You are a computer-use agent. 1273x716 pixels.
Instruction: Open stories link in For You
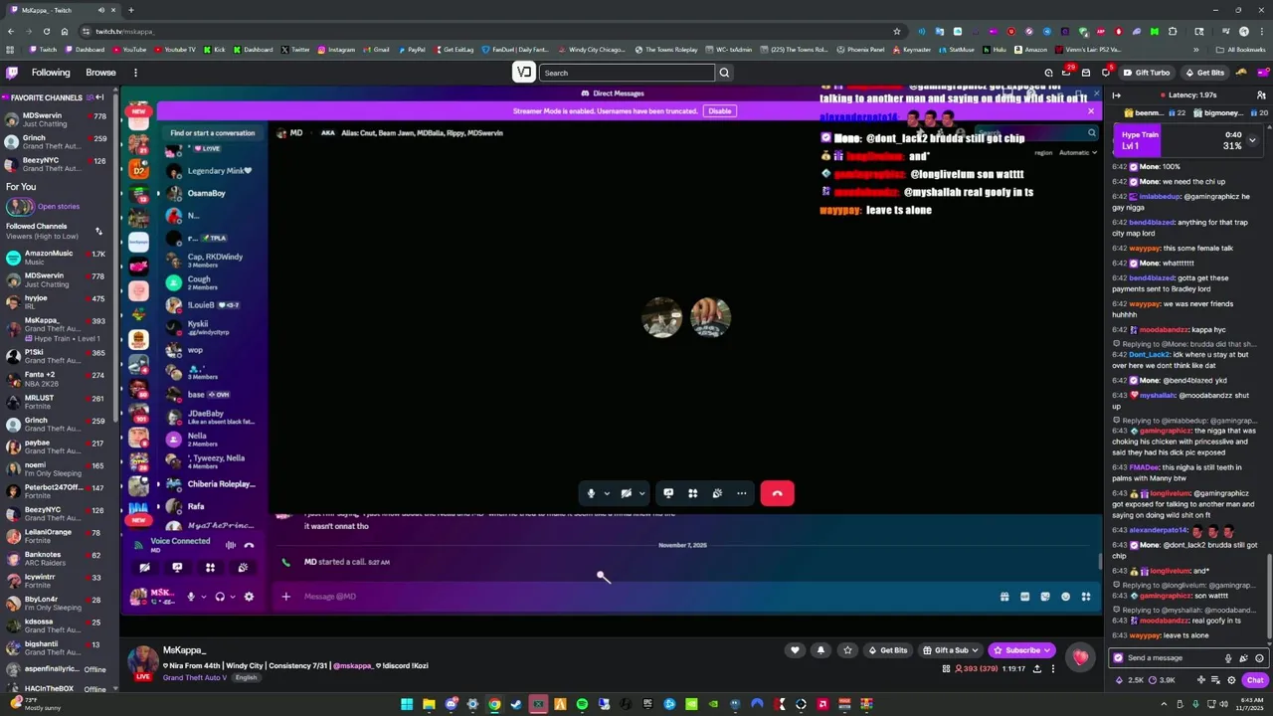pyautogui.click(x=59, y=207)
